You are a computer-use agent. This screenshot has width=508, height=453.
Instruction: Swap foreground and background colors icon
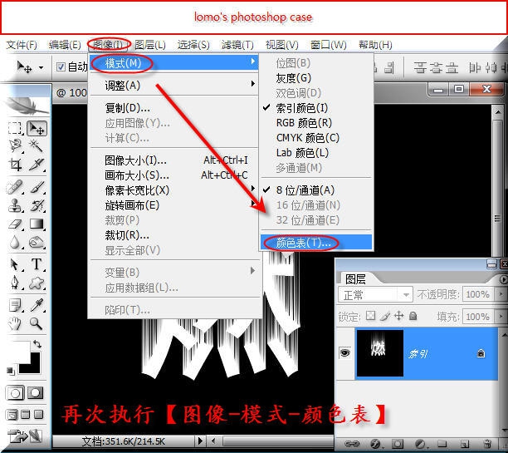pyautogui.click(x=37, y=344)
